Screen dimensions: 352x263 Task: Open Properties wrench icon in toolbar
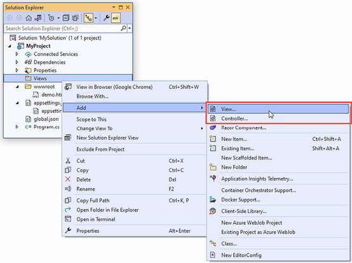click(x=106, y=18)
